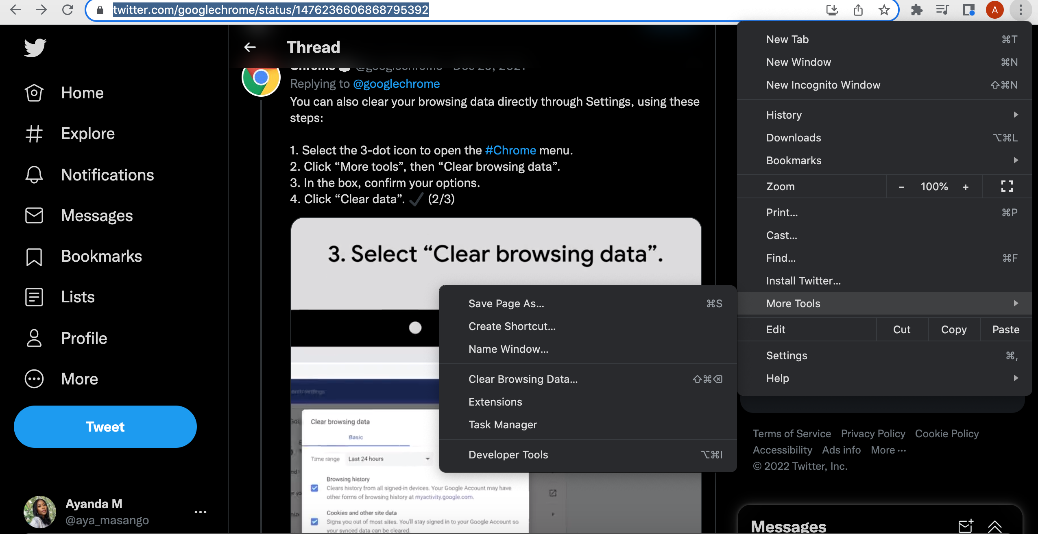
Task: Click the blue Tweet button
Action: tap(105, 426)
